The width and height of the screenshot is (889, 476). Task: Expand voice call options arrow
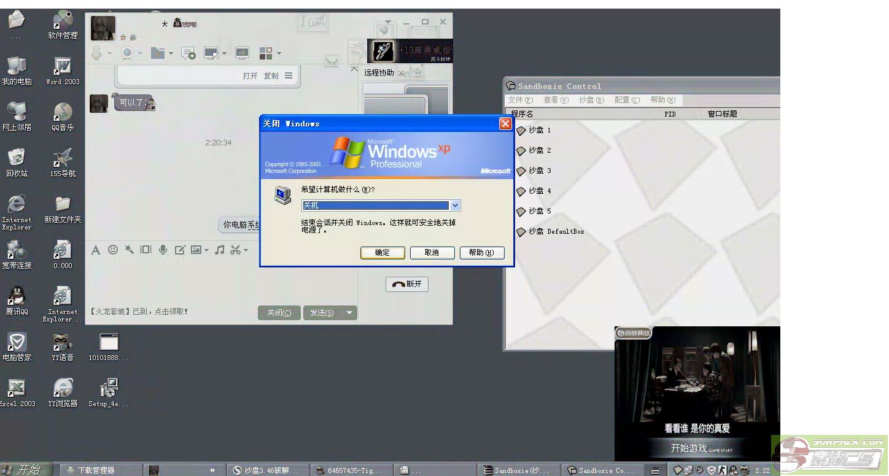[x=110, y=54]
